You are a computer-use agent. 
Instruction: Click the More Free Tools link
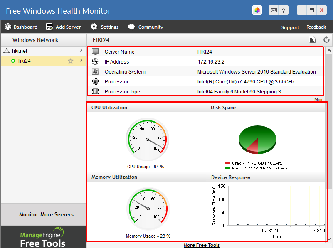[201, 245]
